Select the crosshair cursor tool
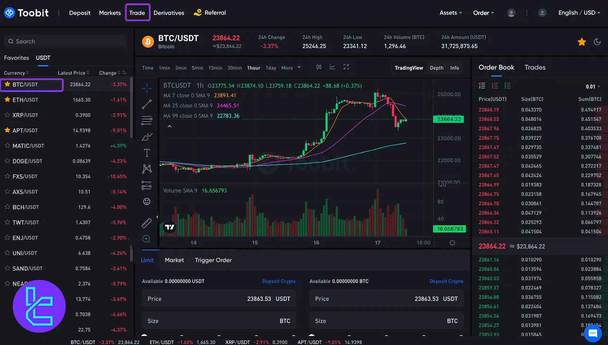The width and height of the screenshot is (608, 345). (147, 88)
